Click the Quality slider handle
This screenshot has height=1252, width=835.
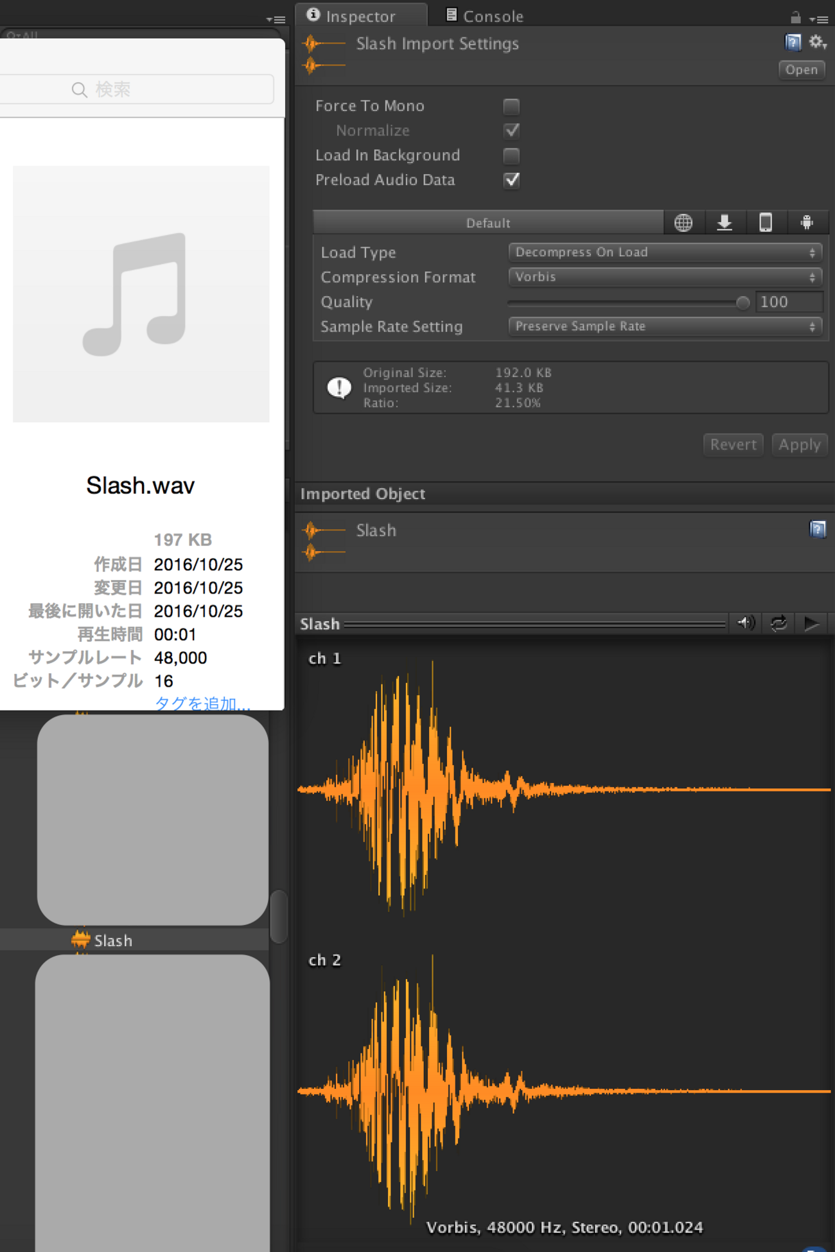[x=743, y=303]
